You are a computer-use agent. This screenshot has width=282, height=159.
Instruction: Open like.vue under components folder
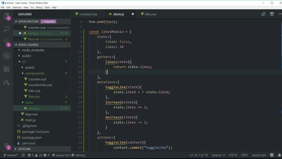click(42, 97)
